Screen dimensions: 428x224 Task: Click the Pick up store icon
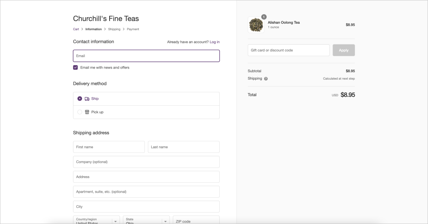[87, 112]
